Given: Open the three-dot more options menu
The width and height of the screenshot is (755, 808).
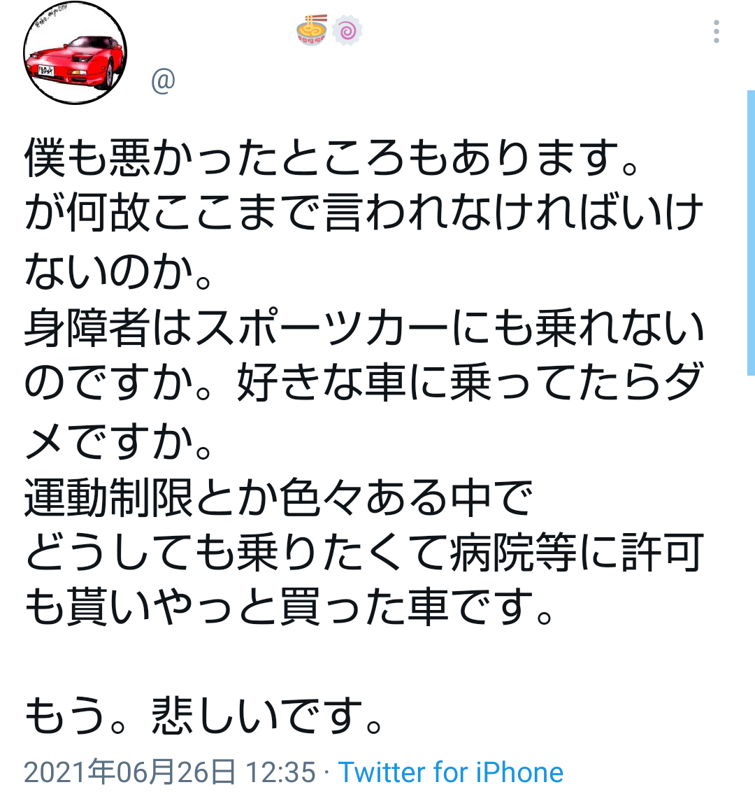Looking at the screenshot, I should pyautogui.click(x=716, y=31).
